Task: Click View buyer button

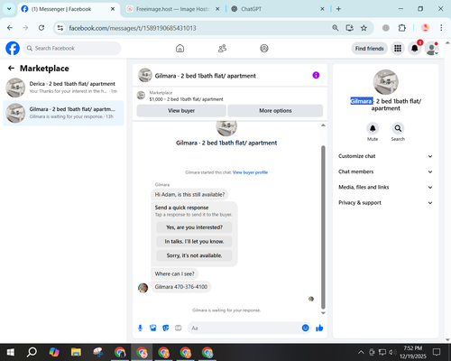Action: 181,111
